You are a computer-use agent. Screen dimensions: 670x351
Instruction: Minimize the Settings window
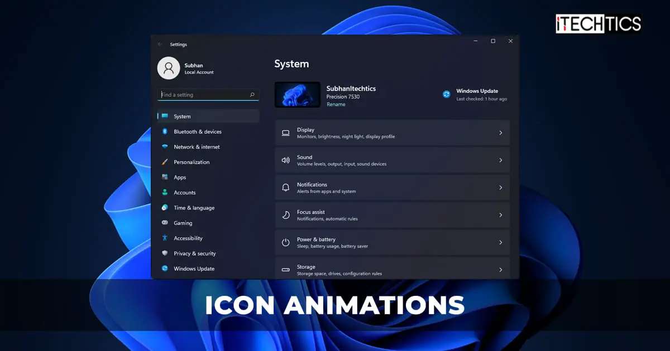coord(476,41)
